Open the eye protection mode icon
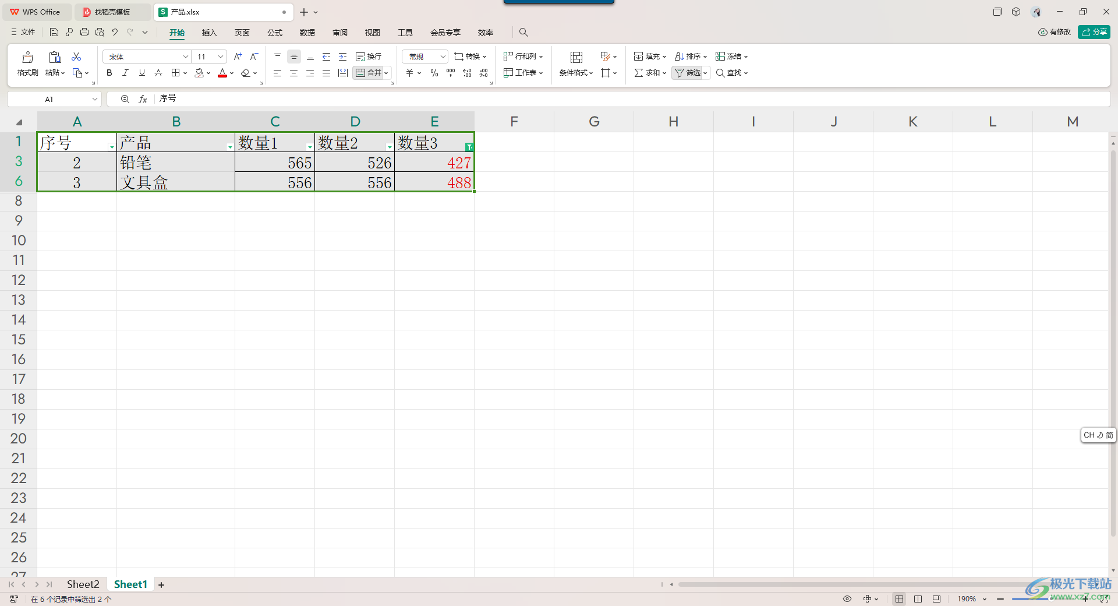The height and width of the screenshot is (606, 1118). click(847, 599)
